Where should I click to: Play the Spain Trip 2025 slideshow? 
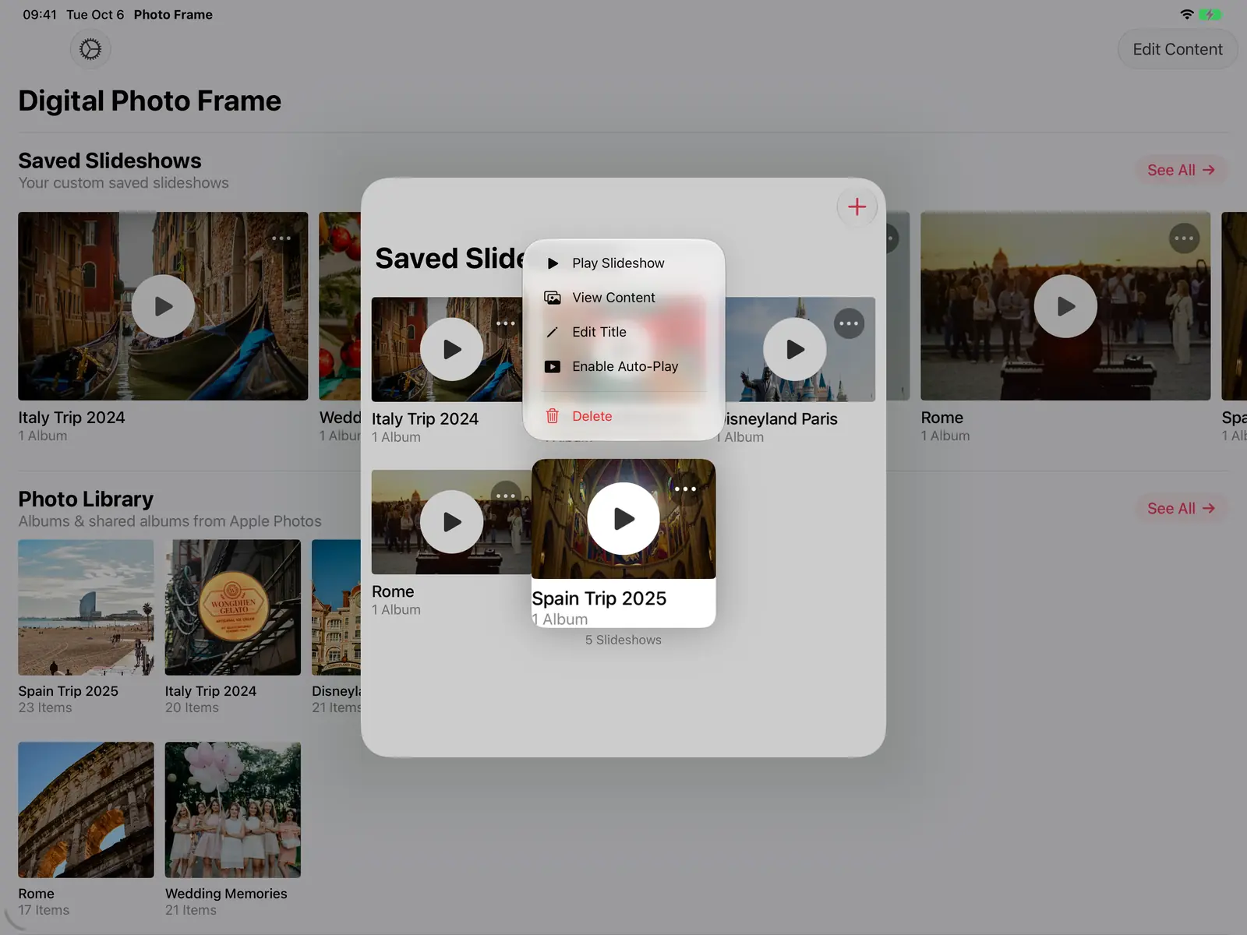tap(623, 519)
